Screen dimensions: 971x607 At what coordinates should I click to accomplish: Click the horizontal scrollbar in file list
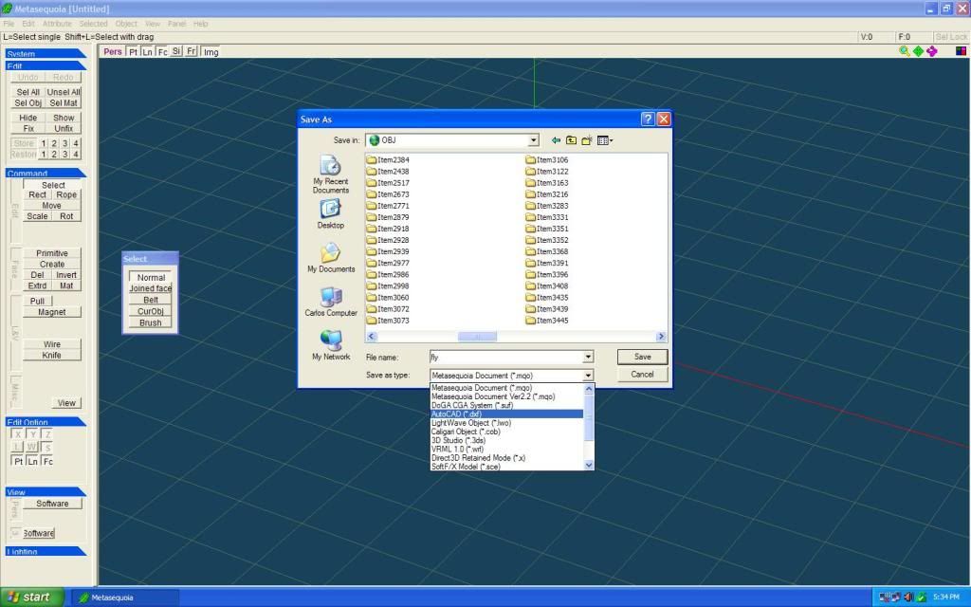[477, 337]
